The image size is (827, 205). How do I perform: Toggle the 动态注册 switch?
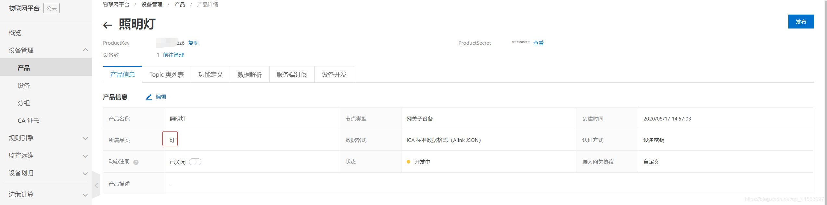(195, 162)
